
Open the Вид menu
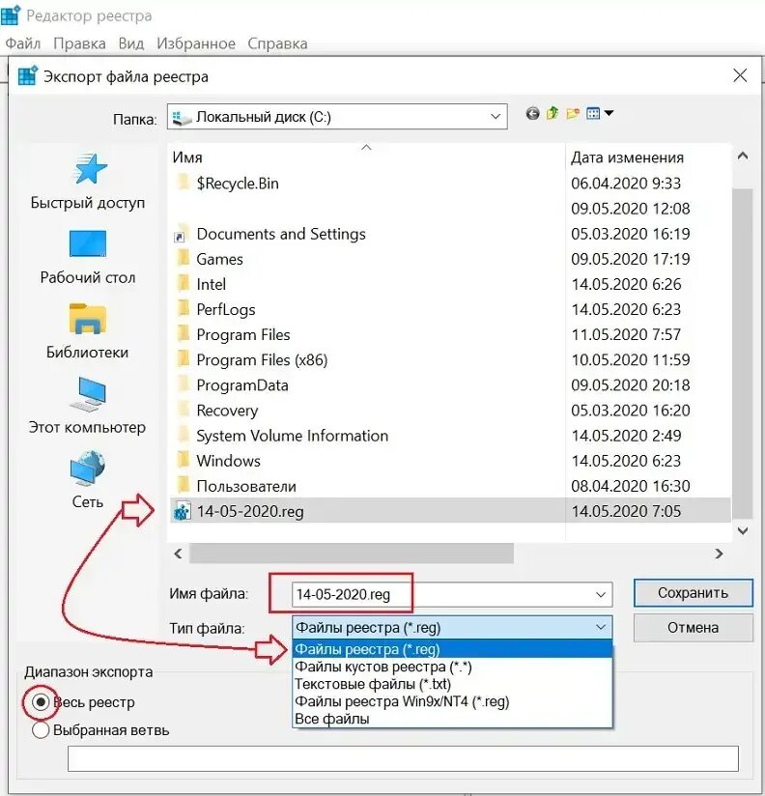click(131, 43)
